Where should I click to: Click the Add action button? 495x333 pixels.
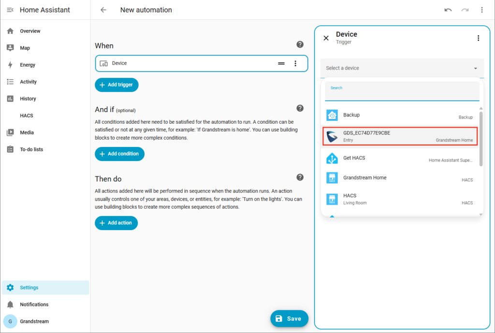116,223
